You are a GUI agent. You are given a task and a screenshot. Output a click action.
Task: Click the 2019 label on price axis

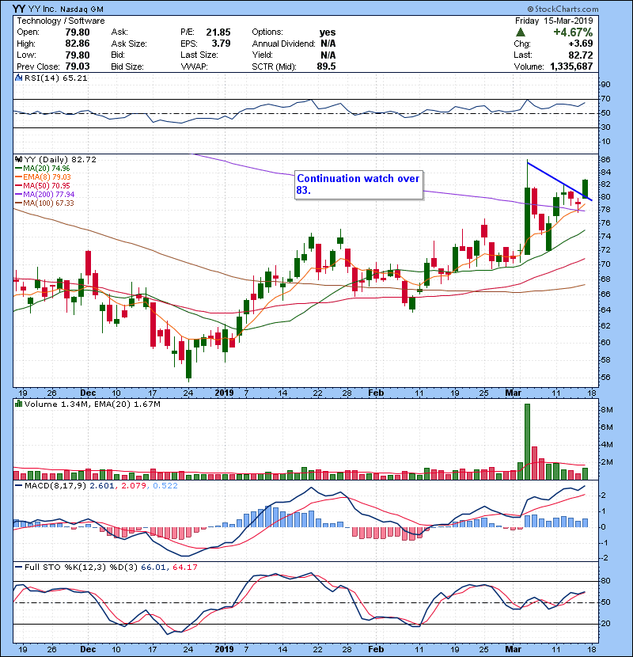coord(224,393)
